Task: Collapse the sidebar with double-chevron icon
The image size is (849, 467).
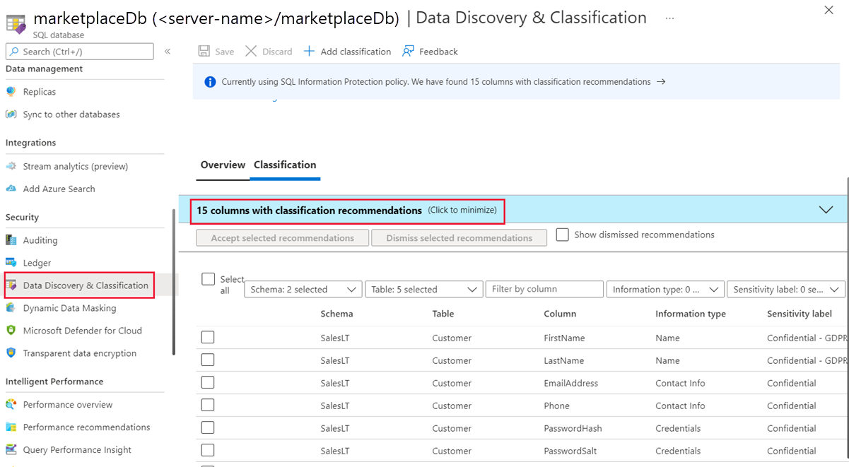Action: pyautogui.click(x=168, y=52)
